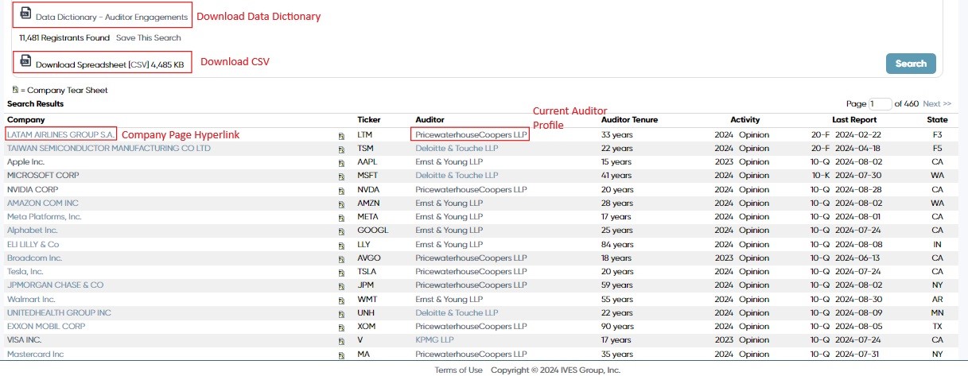Open UnitedHealth Group tear sheet icon
968x376 pixels.
340,314
